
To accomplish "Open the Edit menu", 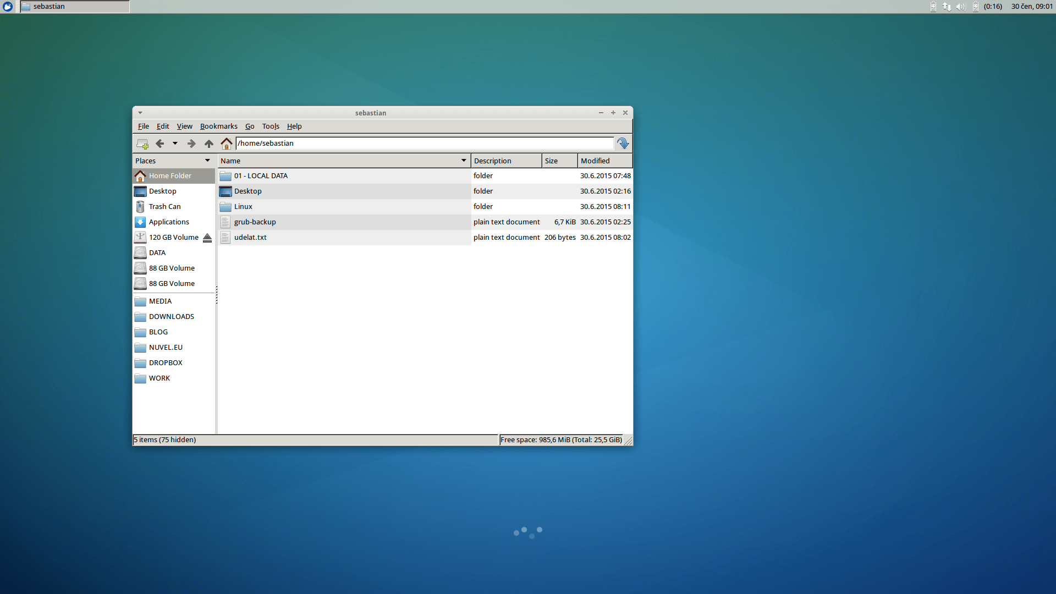I will (x=163, y=127).
